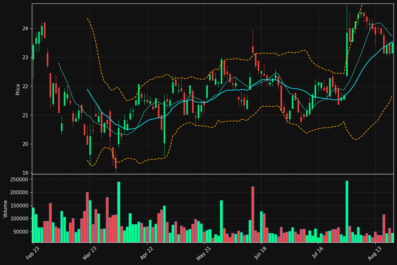Click the 150000 volume tick label
Image resolution: width=397 pixels, height=265 pixels.
(19, 206)
